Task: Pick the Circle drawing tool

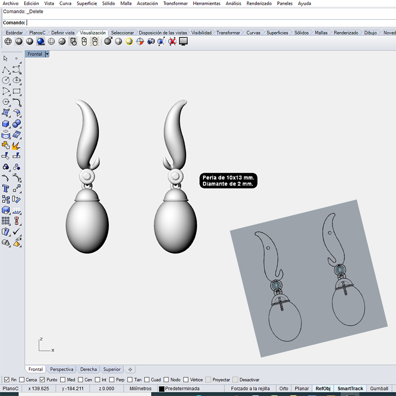Action: pos(6,80)
